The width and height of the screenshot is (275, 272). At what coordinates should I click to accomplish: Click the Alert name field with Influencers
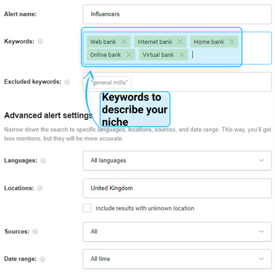177,14
